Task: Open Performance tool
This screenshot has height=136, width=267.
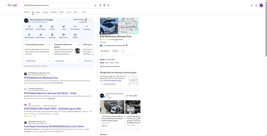Action: coord(75,28)
